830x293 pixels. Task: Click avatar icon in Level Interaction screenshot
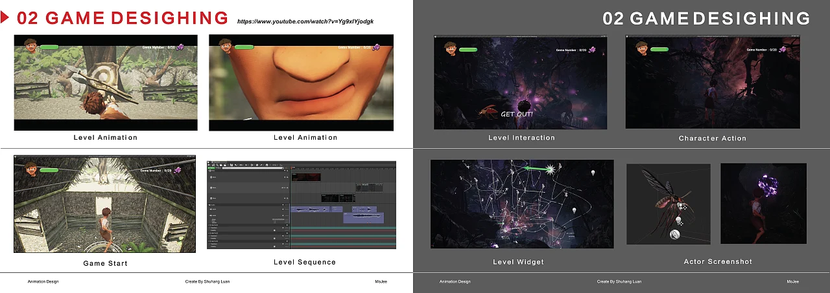click(451, 48)
